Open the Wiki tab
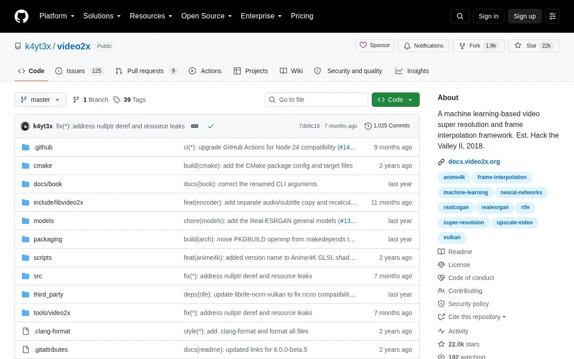Viewport: 574px width, 359px height. coord(291,71)
